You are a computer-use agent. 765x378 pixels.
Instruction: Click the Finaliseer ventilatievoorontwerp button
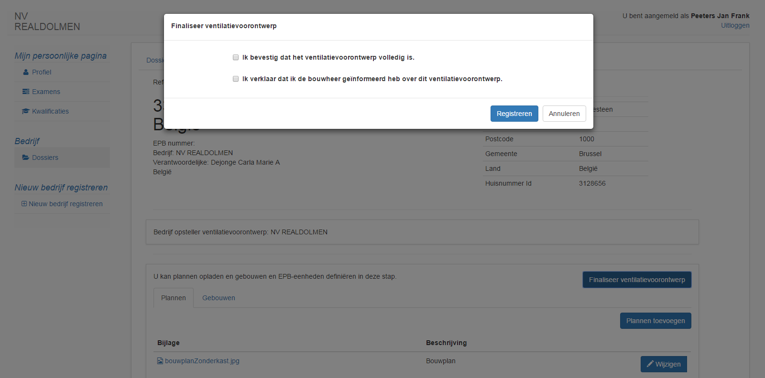click(637, 280)
